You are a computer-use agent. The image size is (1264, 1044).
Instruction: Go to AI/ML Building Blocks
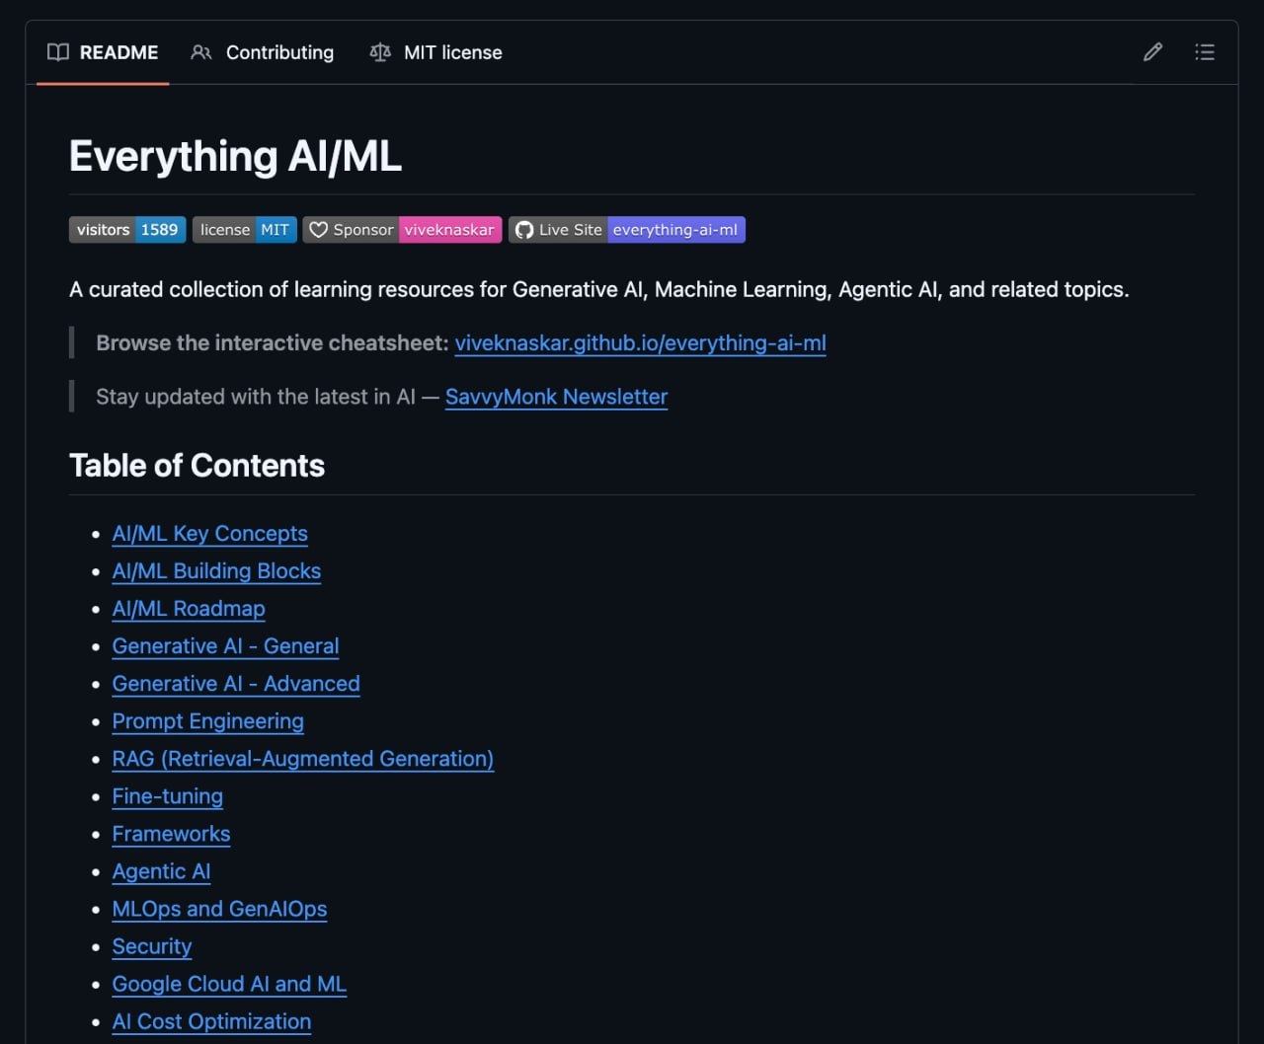tap(216, 571)
